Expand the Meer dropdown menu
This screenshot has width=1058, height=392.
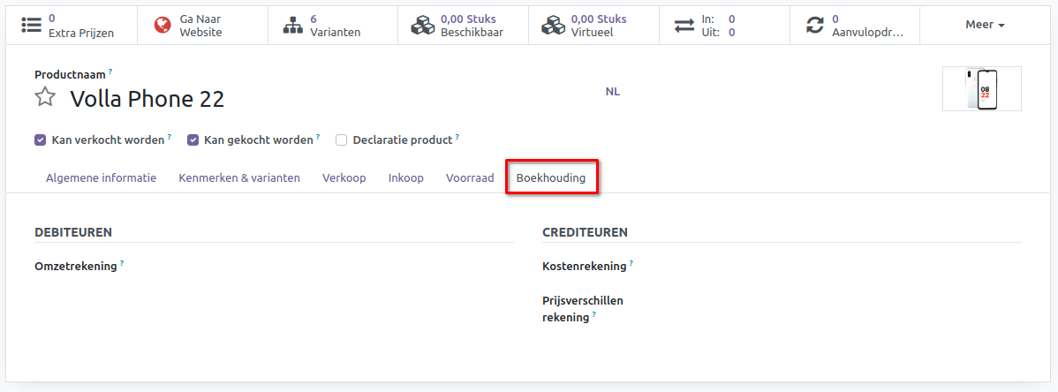click(x=985, y=25)
